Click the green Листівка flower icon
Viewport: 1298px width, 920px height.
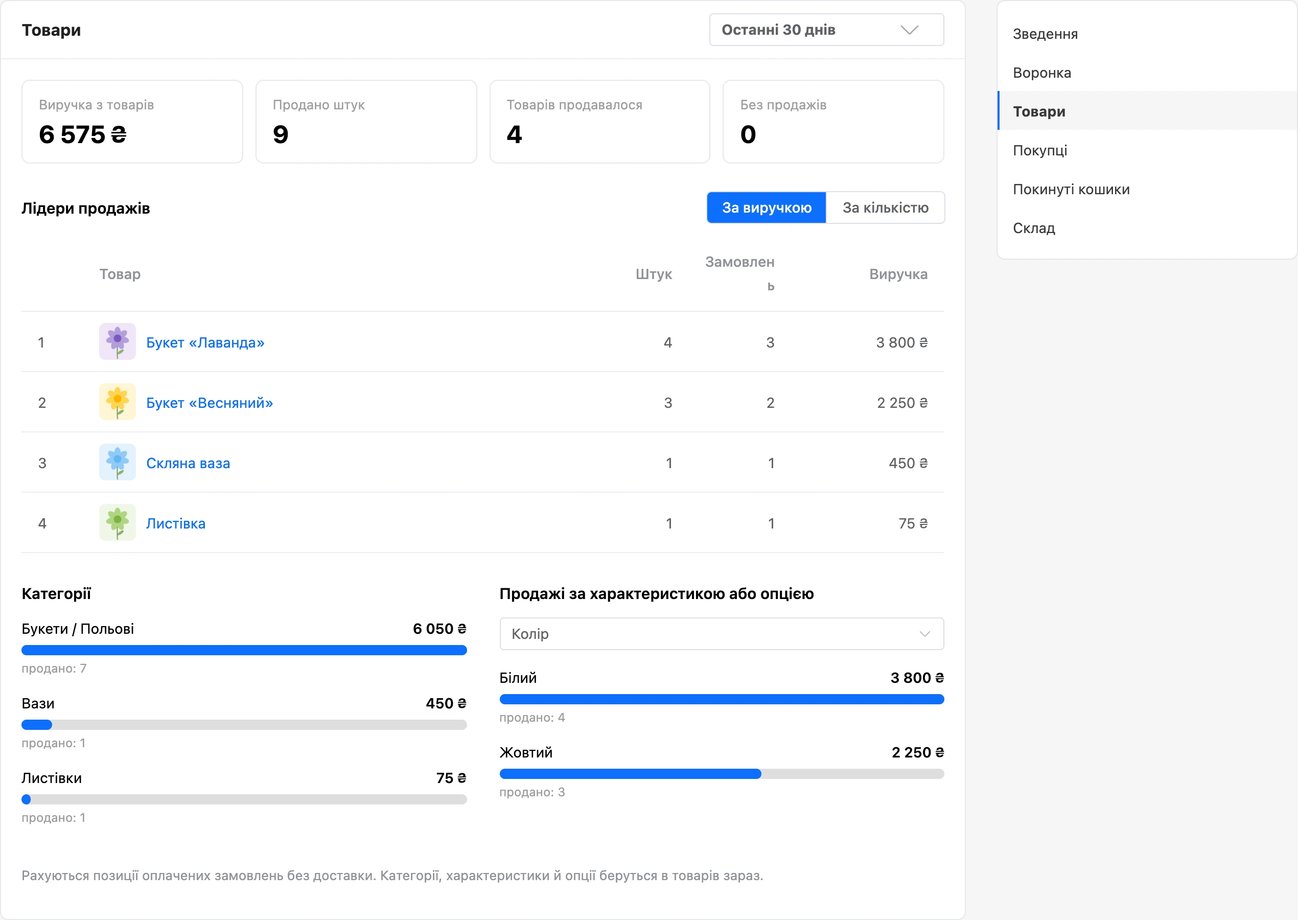117,523
